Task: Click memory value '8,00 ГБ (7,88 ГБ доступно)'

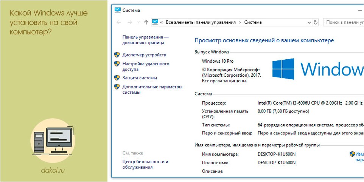Action: click(x=283, y=111)
